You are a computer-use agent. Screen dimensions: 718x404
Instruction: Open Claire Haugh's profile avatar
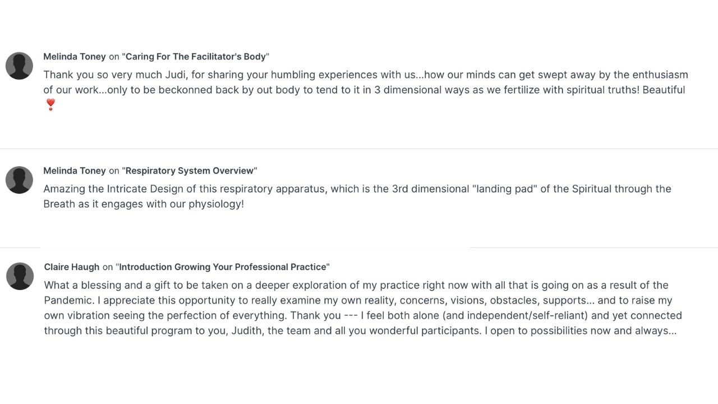[x=20, y=276]
